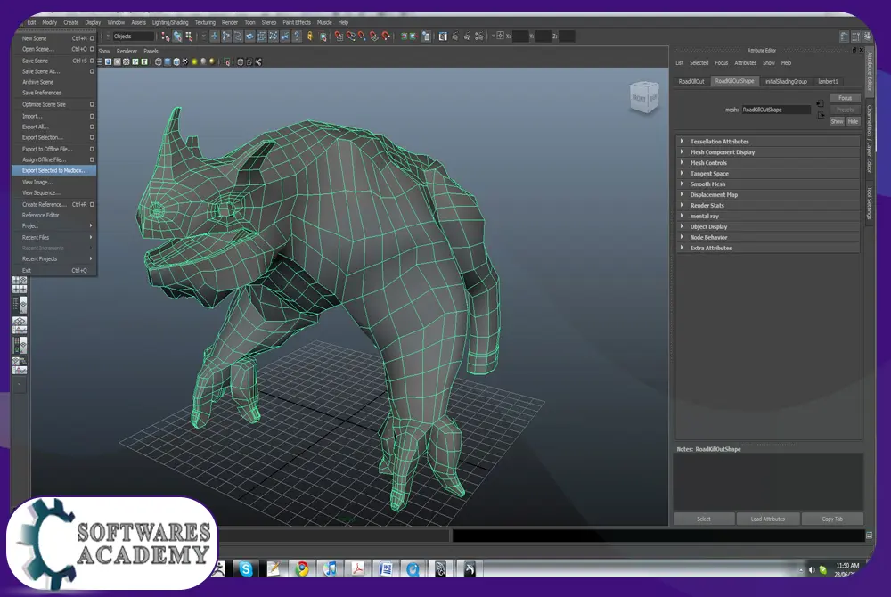The width and height of the screenshot is (891, 597).
Task: Choose Archive Scene from File menu
Action: 54,82
